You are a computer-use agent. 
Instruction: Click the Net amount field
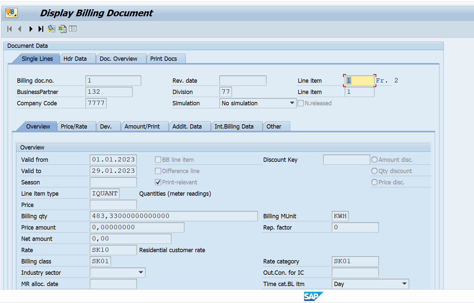131,239
